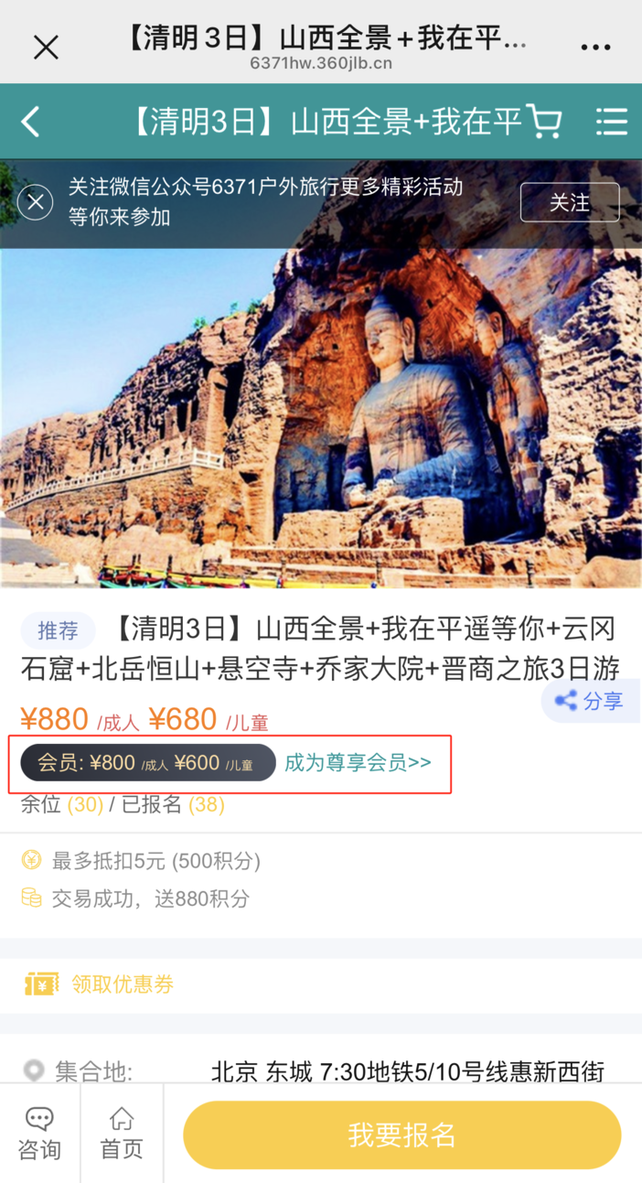Tap the points deduction coin icon
Screen dimensions: 642x1183
coord(31,861)
